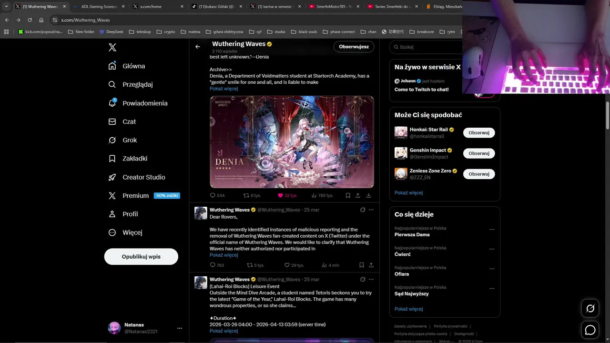Open Przeglądaj search page
This screenshot has height=343, width=610.
pos(131,84)
